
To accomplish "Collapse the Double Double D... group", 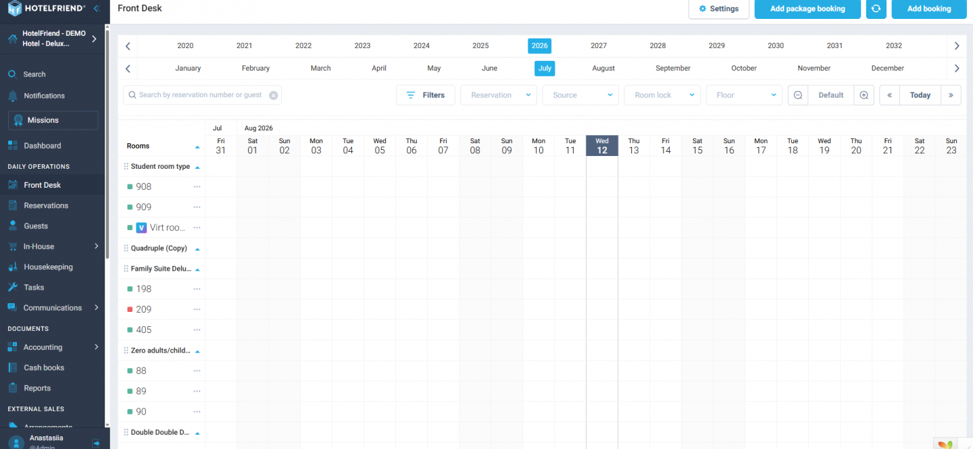I will [197, 433].
